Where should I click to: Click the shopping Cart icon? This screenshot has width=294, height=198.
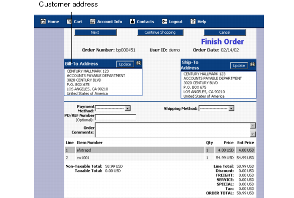69,22
